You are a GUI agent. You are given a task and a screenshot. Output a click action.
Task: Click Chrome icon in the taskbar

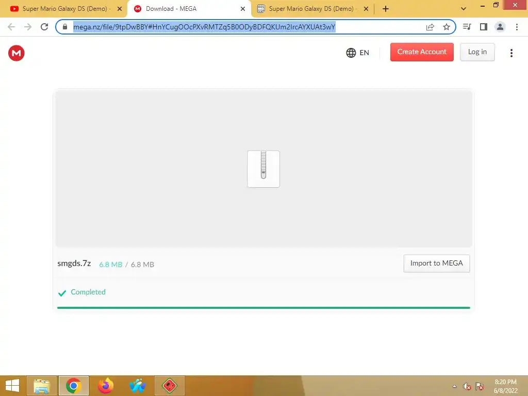tap(73, 386)
